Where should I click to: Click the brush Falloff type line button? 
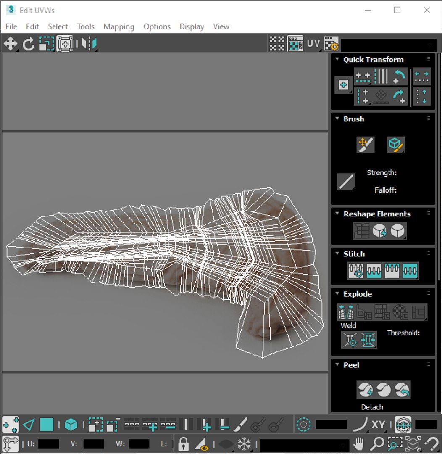[346, 182]
